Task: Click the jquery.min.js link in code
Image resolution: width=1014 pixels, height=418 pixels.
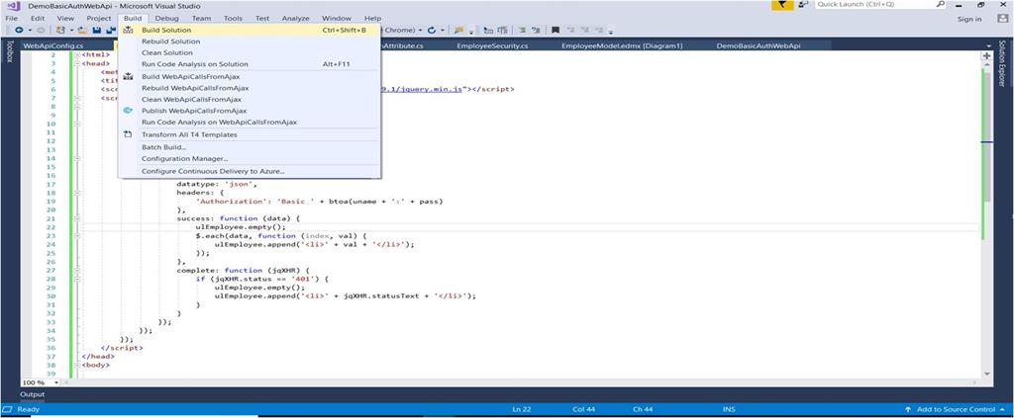Action: tap(422, 90)
